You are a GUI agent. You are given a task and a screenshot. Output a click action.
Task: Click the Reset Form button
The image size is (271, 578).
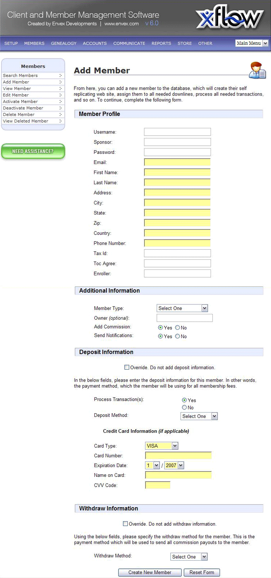point(202,572)
